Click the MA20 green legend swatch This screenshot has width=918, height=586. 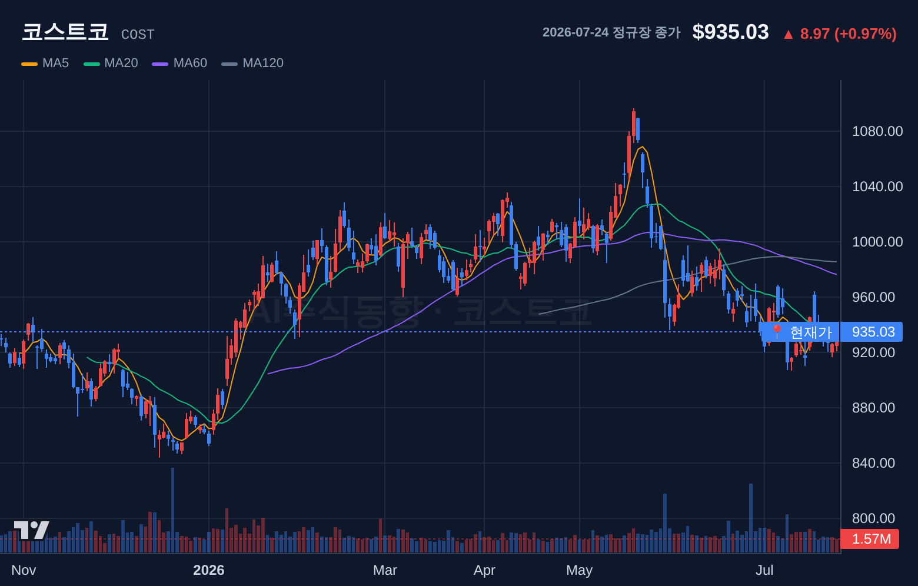click(92, 64)
